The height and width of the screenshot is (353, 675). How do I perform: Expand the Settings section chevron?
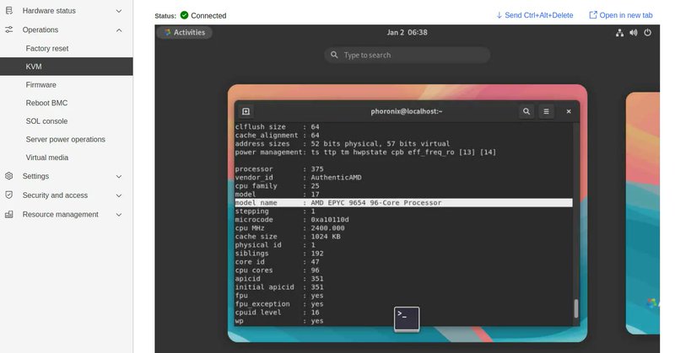coord(119,176)
